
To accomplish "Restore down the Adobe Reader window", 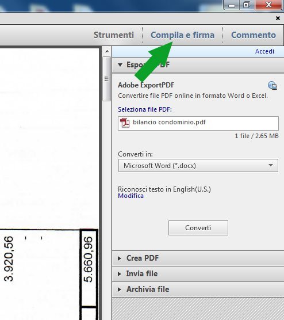I will [247, 5].
